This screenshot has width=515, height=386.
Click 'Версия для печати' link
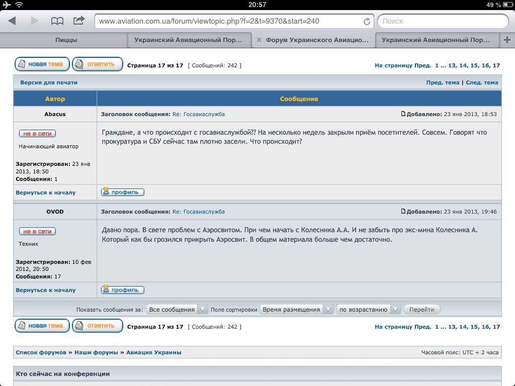point(49,82)
